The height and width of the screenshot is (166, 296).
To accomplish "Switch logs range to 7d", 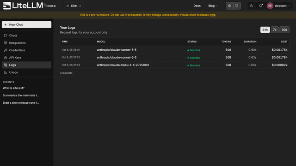I will tap(275, 30).
